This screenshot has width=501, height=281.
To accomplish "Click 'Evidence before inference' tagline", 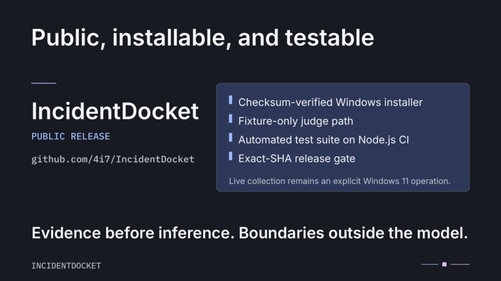I will click(249, 233).
